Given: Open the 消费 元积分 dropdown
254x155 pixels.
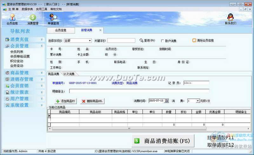Looking at the screenshot, I should (197, 101).
